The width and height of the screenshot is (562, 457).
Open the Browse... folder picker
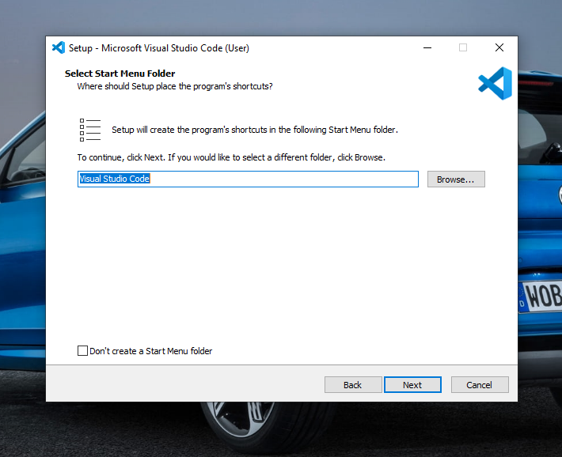pos(455,179)
